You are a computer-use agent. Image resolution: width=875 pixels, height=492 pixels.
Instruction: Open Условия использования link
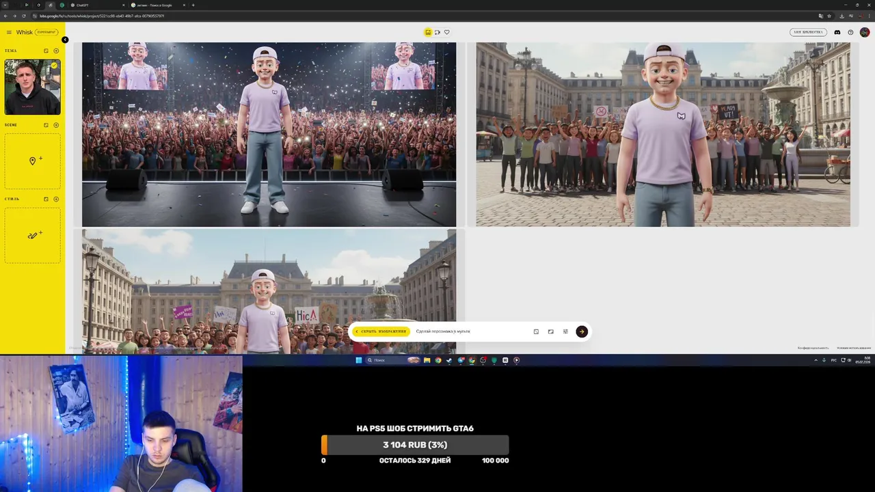coord(854,348)
